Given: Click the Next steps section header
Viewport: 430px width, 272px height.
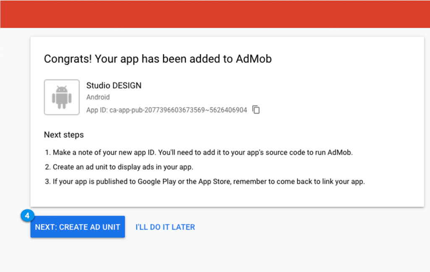Looking at the screenshot, I should click(63, 135).
